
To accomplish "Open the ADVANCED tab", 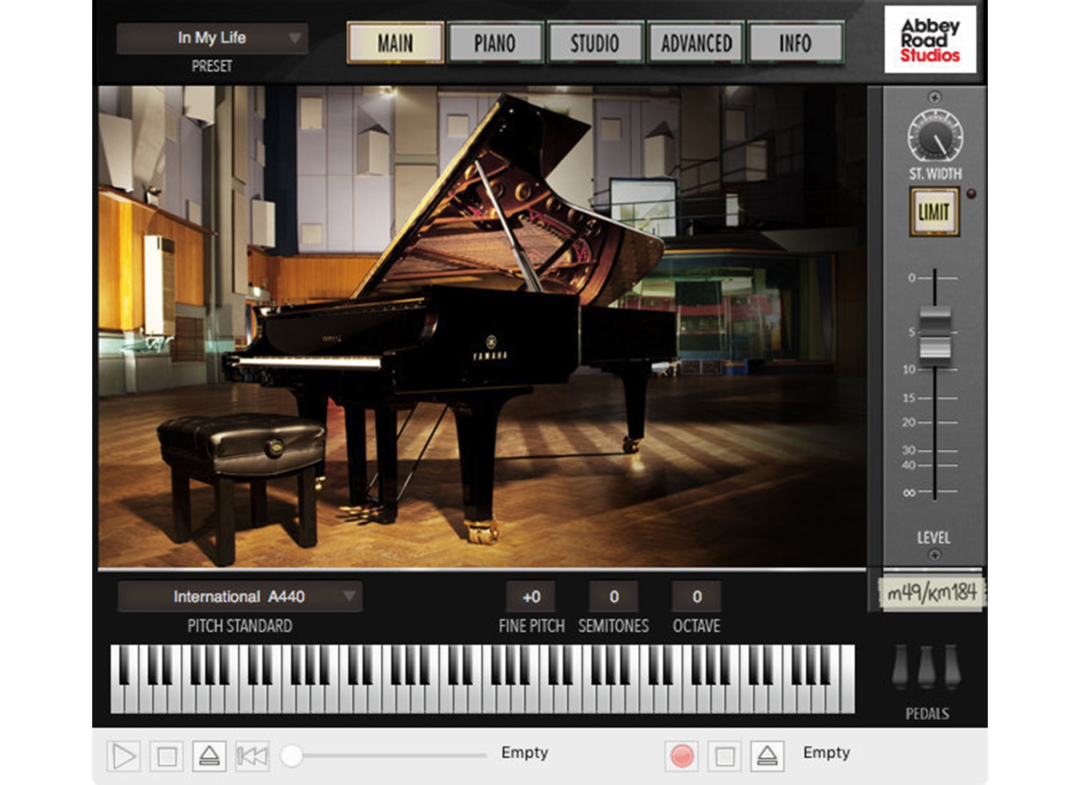I will pos(697,43).
